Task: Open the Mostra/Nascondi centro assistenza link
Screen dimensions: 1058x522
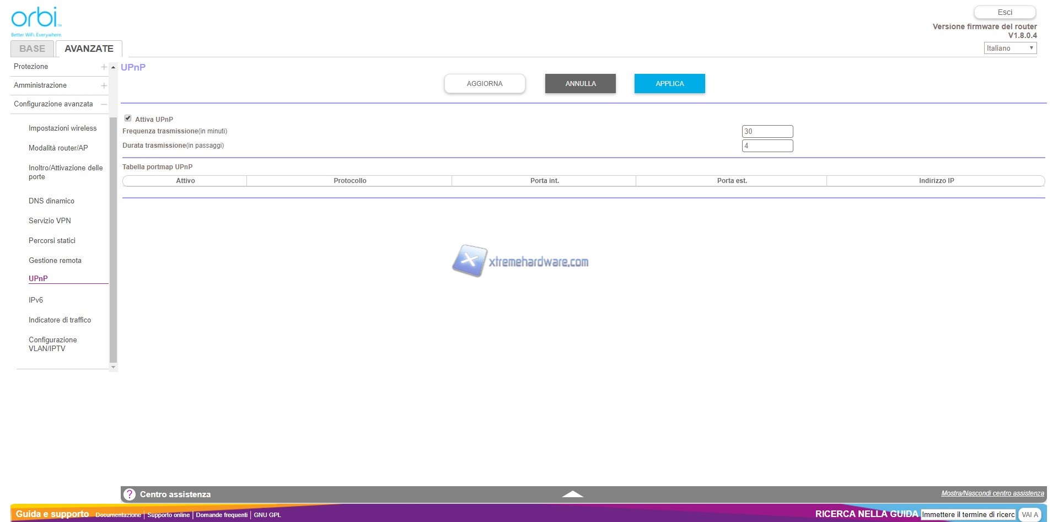Action: (x=992, y=493)
